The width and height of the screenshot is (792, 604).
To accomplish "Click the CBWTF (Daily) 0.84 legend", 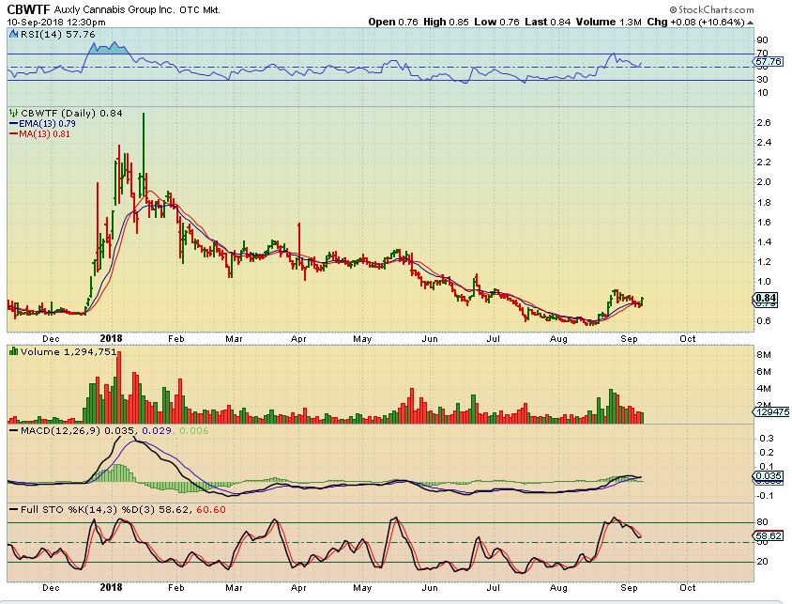I will point(71,114).
